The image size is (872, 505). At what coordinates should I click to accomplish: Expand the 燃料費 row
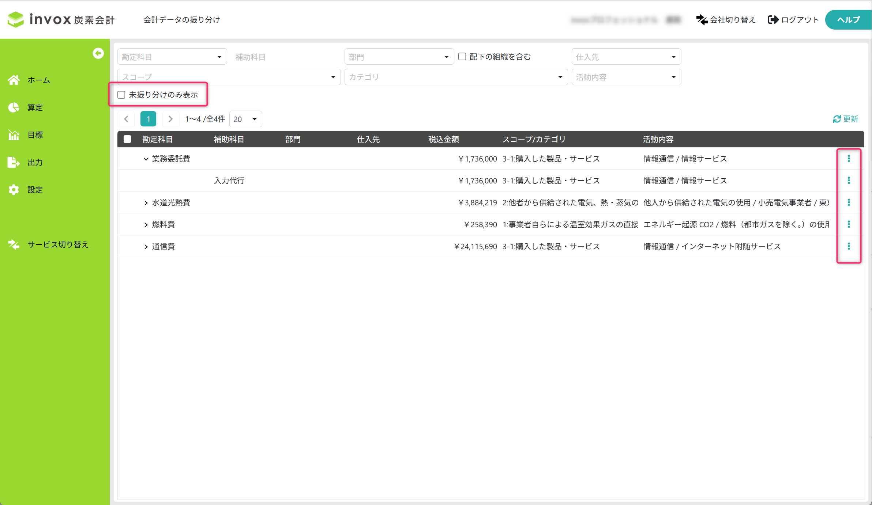[146, 225]
